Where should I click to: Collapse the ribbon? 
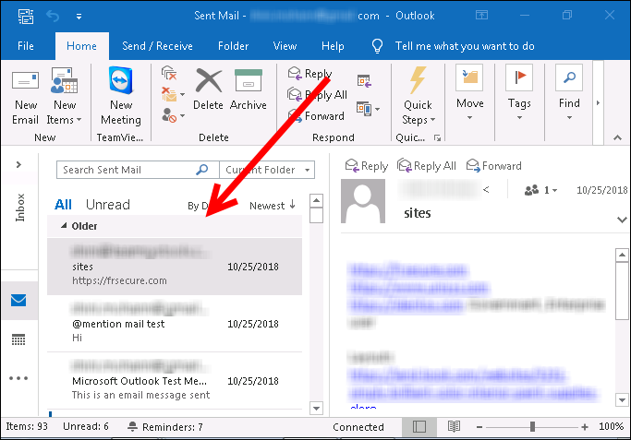click(617, 137)
